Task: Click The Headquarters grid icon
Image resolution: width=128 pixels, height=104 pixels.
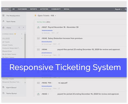Action: pyautogui.click(x=4, y=16)
